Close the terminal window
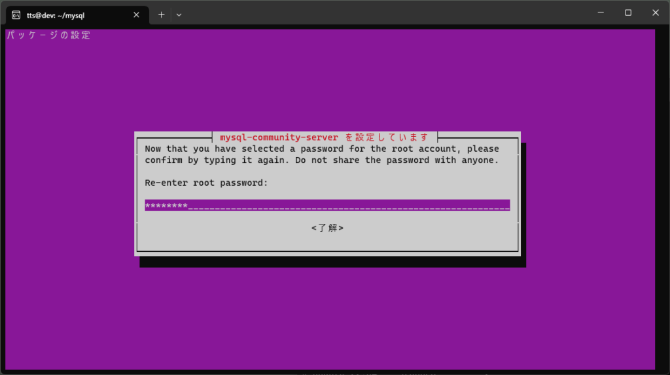The width and height of the screenshot is (670, 375). [656, 13]
